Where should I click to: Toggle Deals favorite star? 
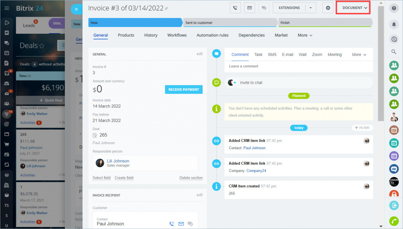tap(42, 46)
